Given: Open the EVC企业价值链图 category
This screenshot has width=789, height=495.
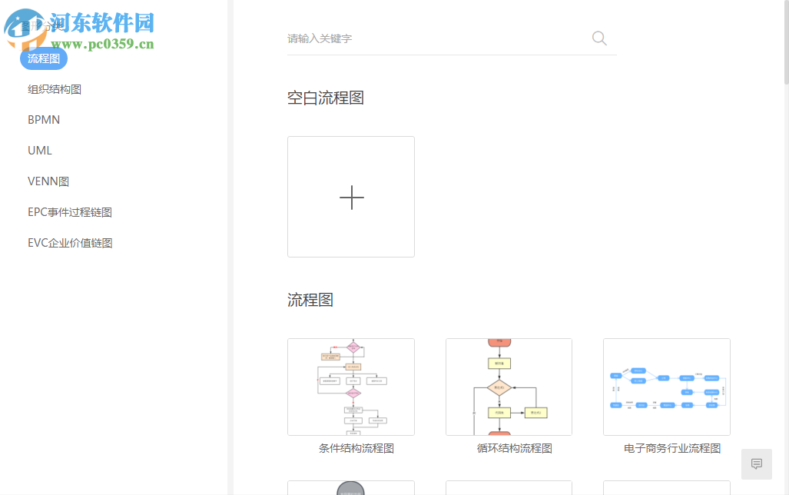Looking at the screenshot, I should (x=69, y=242).
